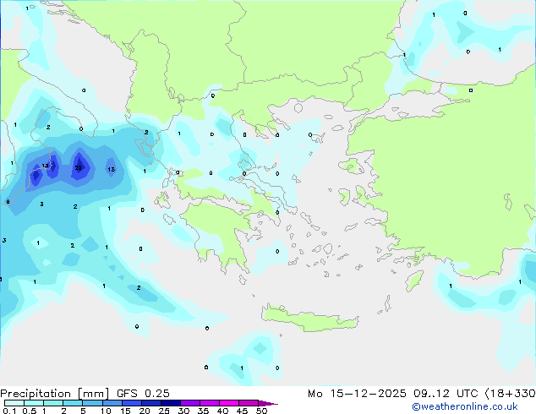The height and width of the screenshot is (414, 536).
Task: Select legend swatch between 45 and 50
Action: tap(249, 403)
